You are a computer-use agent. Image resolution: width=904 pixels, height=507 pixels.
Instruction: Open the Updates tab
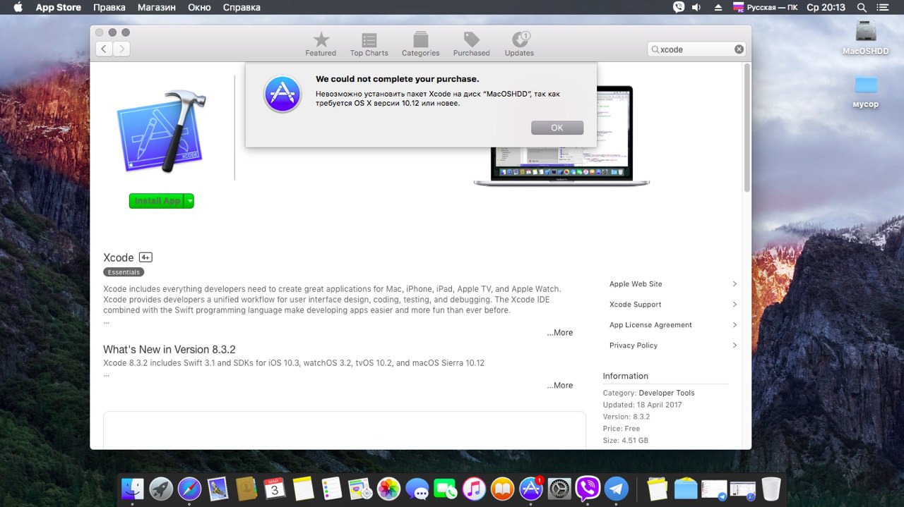click(519, 44)
